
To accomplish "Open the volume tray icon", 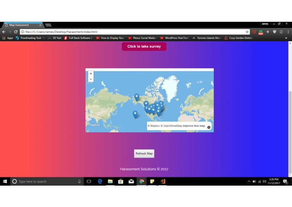I will pos(264,181).
